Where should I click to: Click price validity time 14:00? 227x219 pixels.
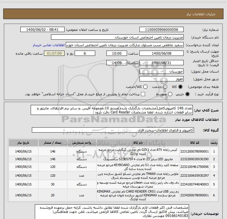click(x=117, y=63)
